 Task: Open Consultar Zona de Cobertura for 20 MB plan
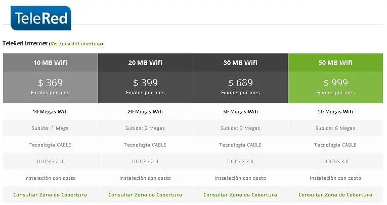click(145, 195)
